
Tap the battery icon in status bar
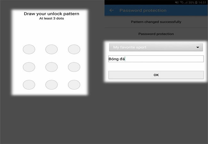(196, 2)
